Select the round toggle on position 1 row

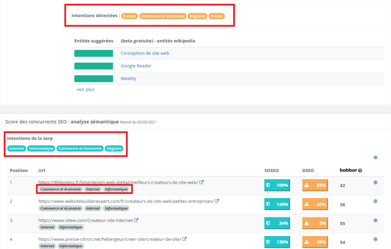375,183
